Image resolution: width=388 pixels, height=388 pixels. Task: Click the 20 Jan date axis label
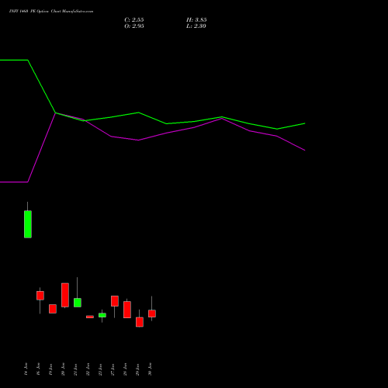click(x=63, y=369)
